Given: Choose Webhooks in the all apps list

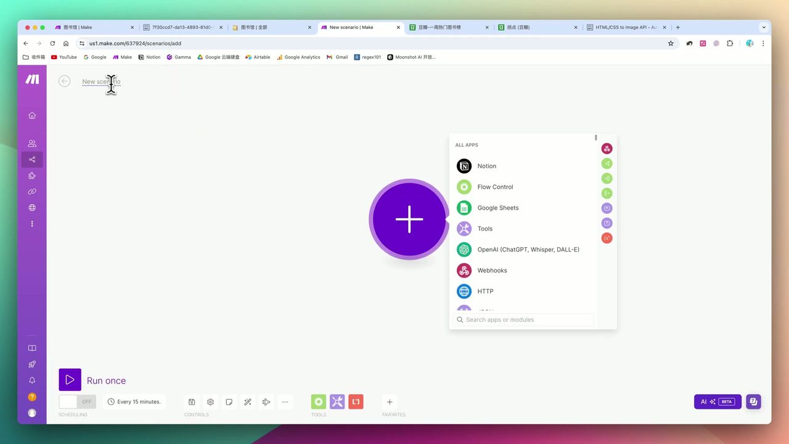Looking at the screenshot, I should click(492, 271).
